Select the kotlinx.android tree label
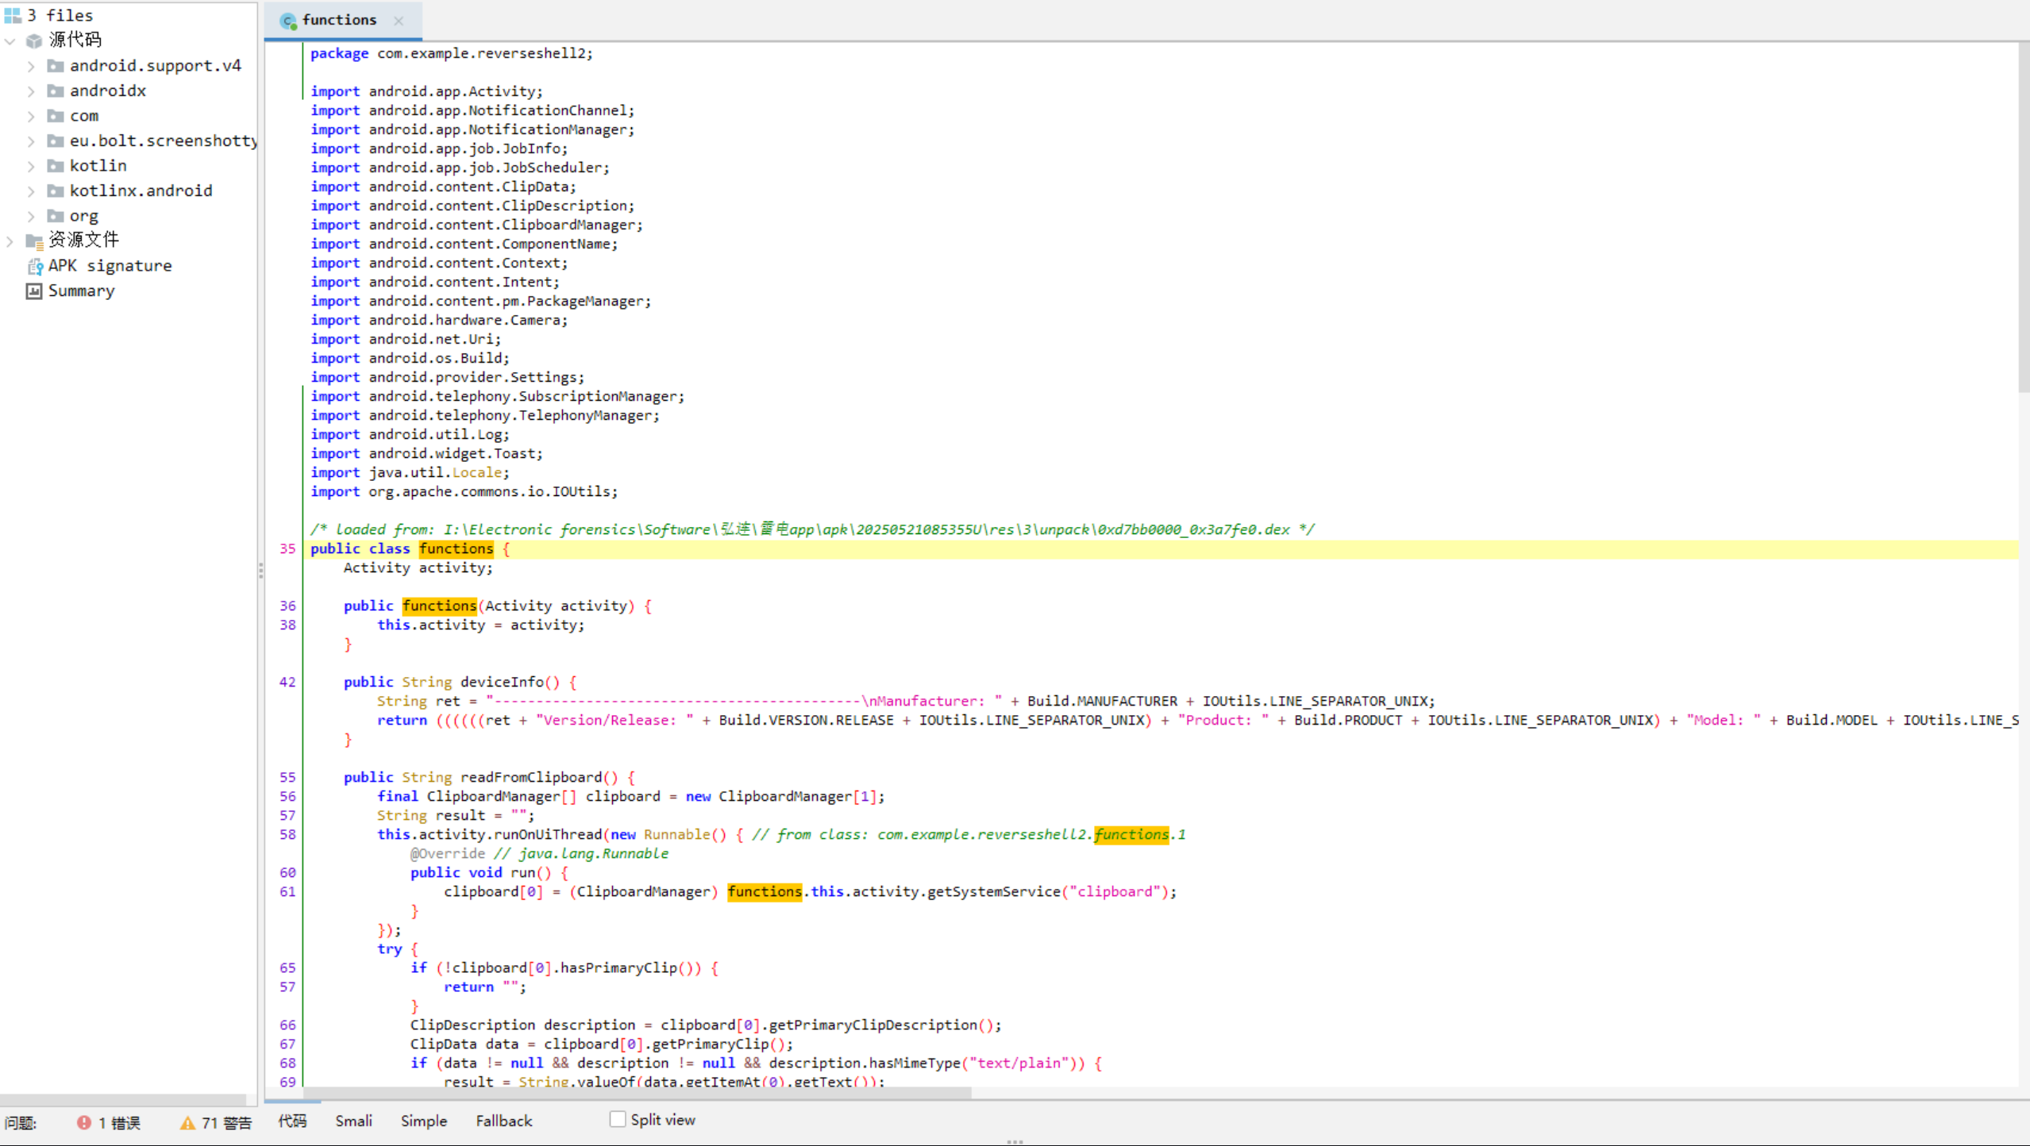 click(x=141, y=190)
